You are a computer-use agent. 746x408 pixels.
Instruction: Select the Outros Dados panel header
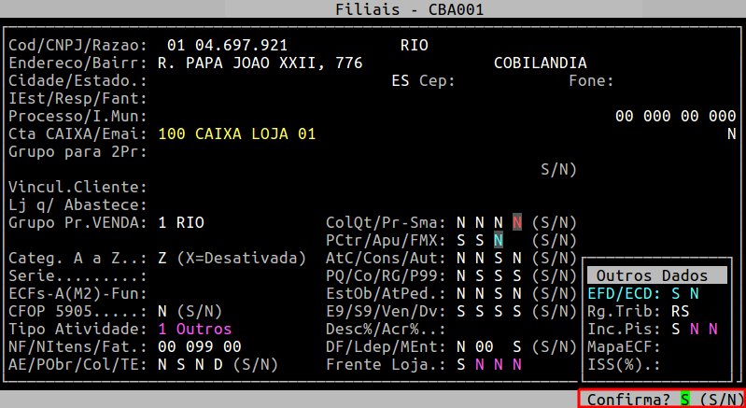click(x=656, y=275)
